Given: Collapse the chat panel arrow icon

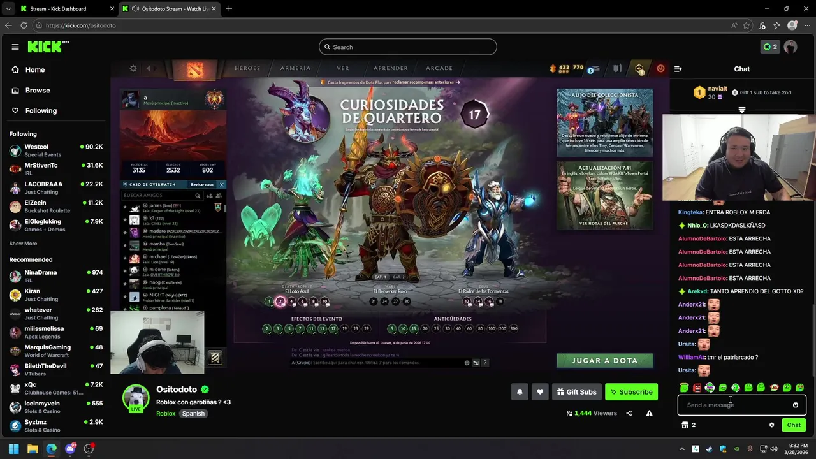Looking at the screenshot, I should coord(678,69).
